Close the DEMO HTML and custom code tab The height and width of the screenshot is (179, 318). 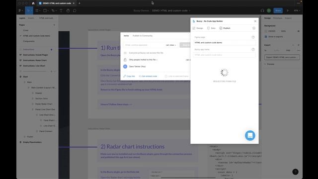point(74,3)
